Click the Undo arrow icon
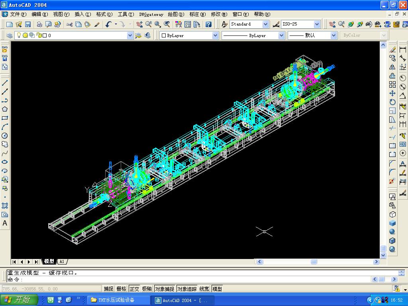 108,24
